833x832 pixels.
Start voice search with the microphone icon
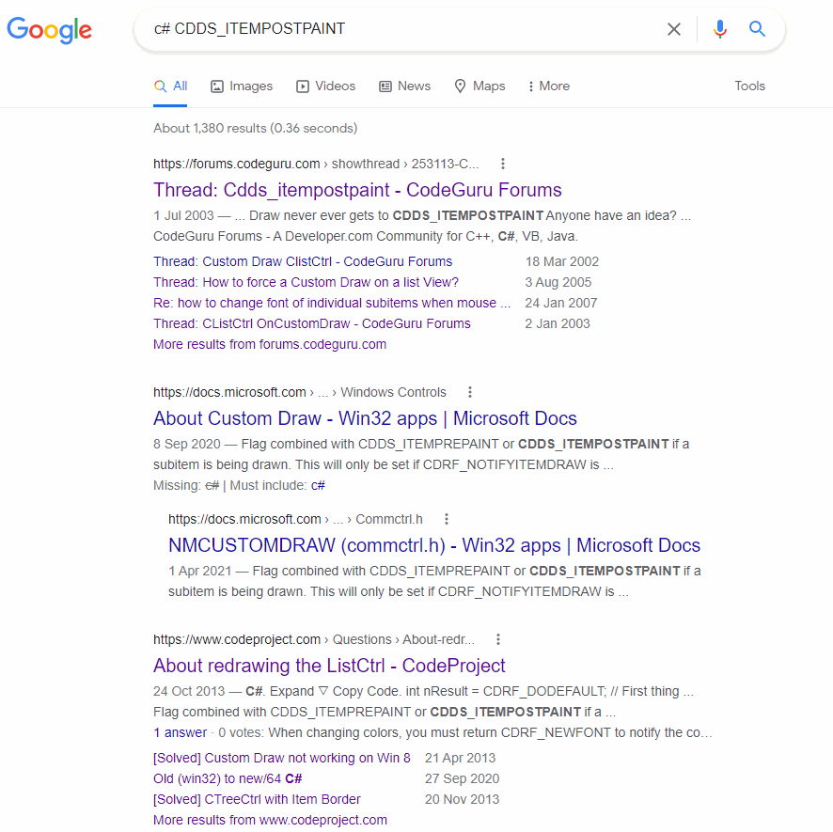pyautogui.click(x=719, y=29)
